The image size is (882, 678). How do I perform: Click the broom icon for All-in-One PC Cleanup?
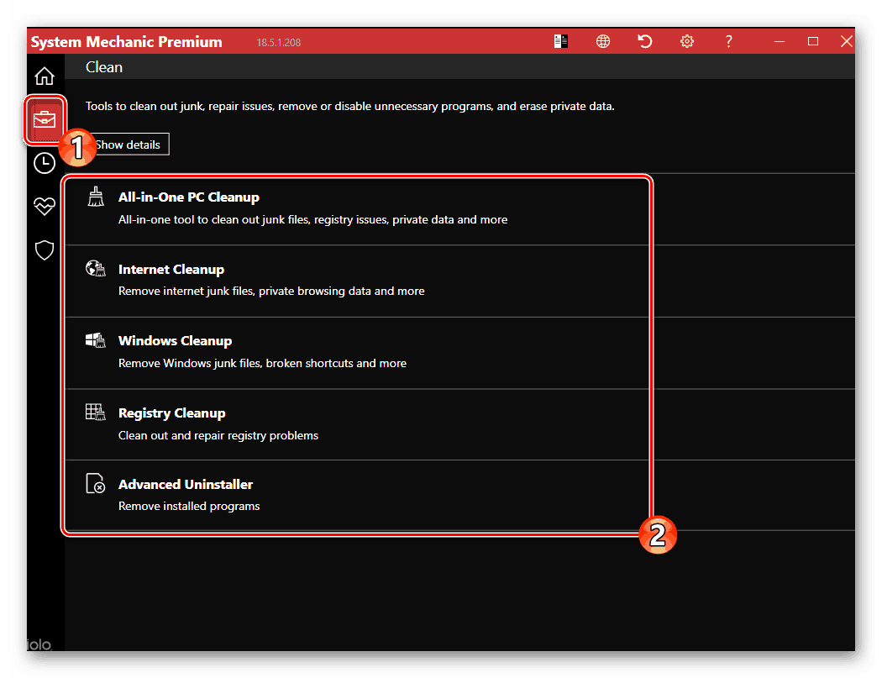96,197
